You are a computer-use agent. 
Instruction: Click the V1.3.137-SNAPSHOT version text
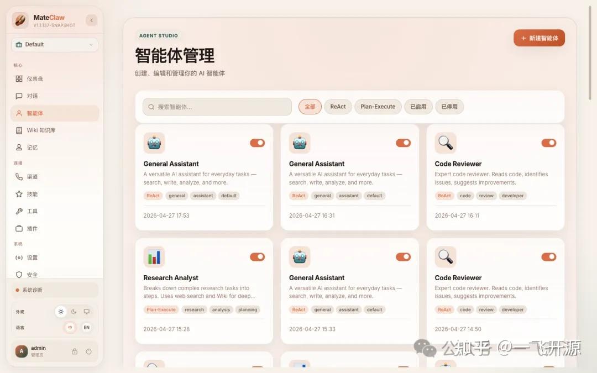pyautogui.click(x=54, y=25)
